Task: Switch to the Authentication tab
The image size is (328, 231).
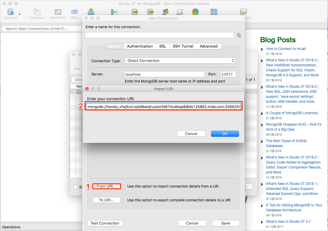Action: click(x=140, y=46)
